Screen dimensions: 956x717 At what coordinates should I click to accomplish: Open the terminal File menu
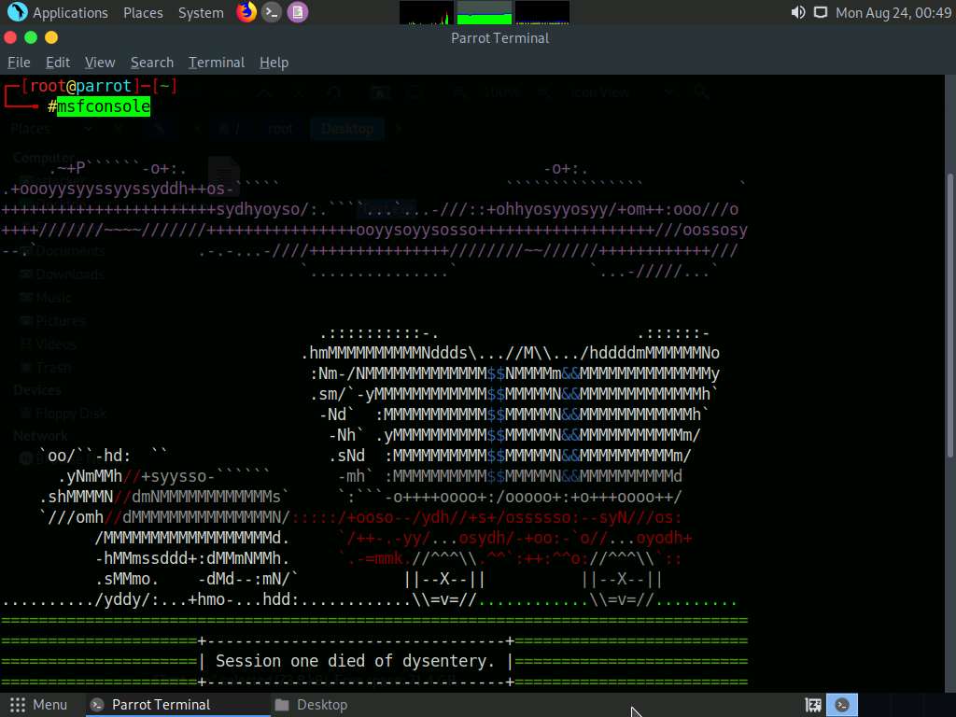[19, 63]
